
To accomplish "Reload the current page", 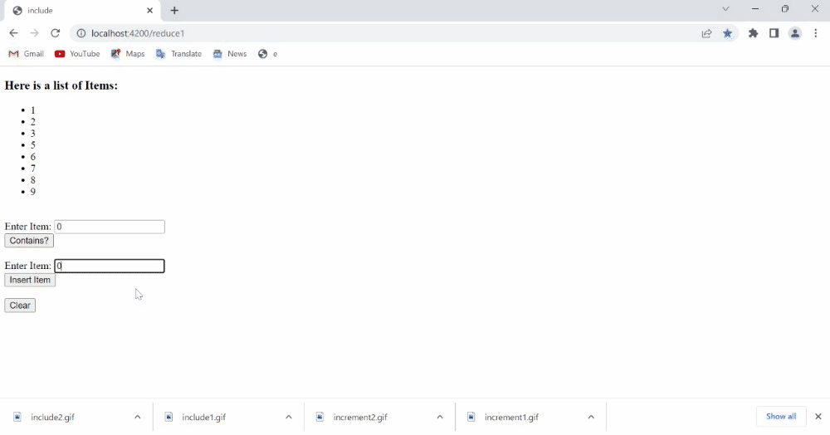I will tap(55, 33).
